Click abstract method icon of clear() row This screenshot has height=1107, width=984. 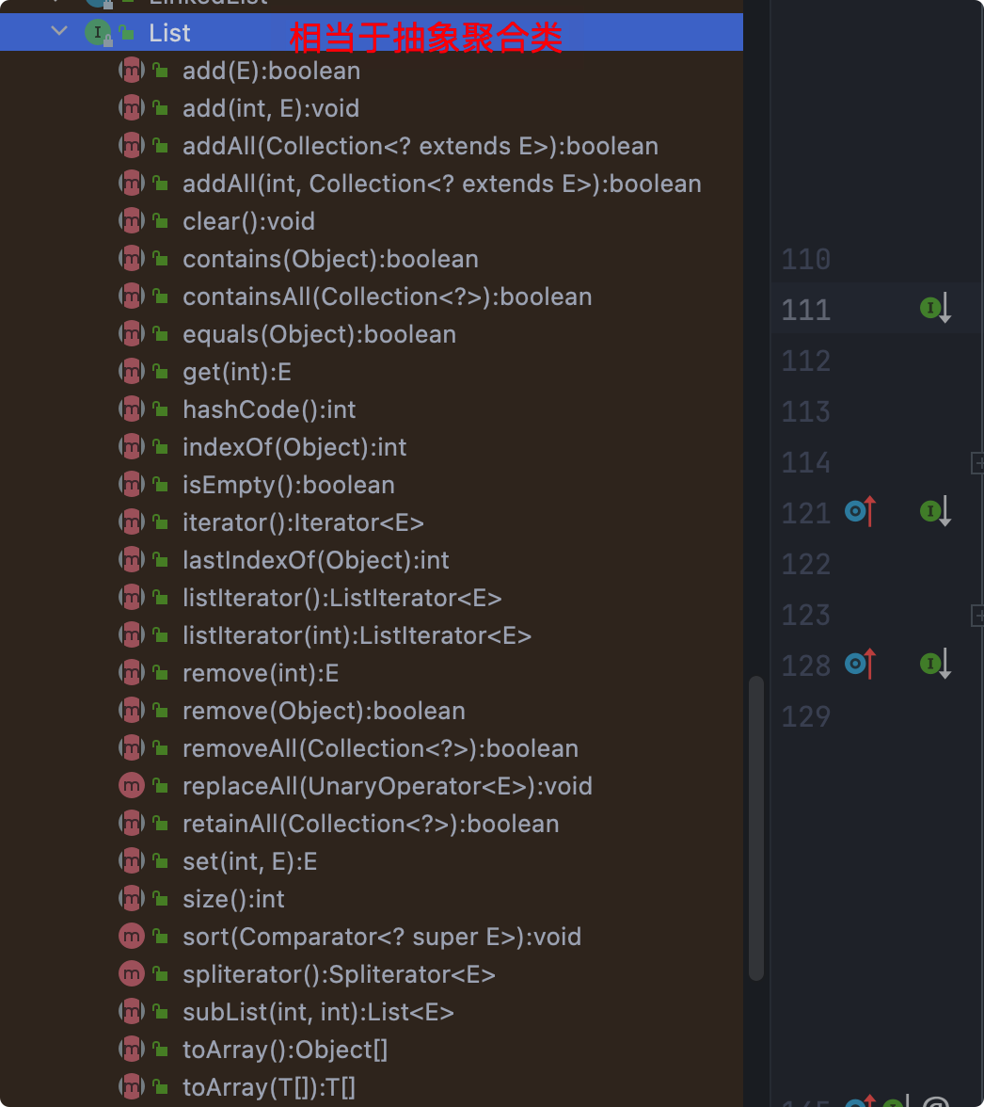132,220
